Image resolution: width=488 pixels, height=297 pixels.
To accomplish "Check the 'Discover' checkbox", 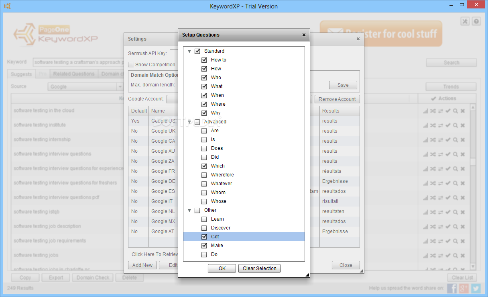I will 204,228.
